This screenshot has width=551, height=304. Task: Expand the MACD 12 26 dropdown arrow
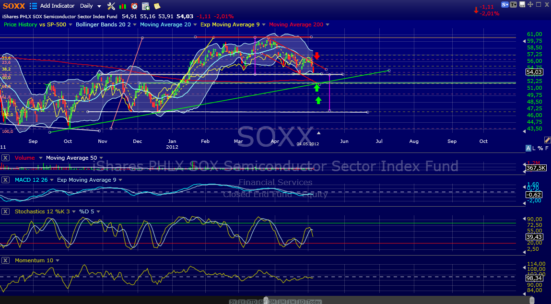click(x=52, y=180)
